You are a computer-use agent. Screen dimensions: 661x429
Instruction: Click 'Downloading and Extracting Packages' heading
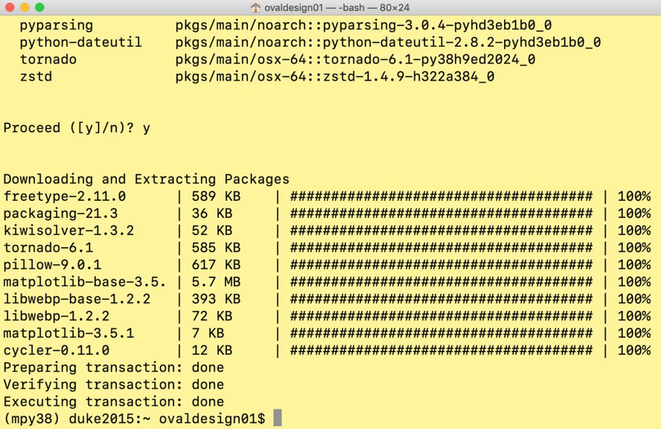pos(146,179)
